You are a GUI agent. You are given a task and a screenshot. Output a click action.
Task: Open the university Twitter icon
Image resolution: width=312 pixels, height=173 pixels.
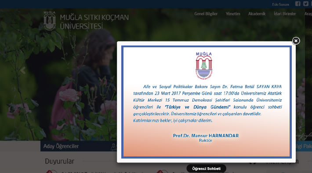pos(306,4)
